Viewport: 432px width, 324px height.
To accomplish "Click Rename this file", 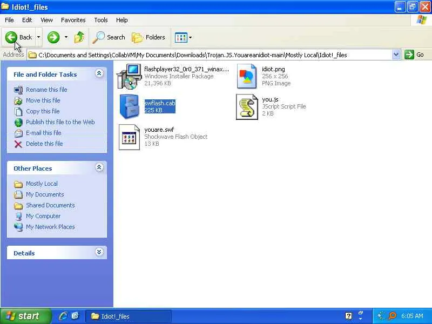I will 46,90.
